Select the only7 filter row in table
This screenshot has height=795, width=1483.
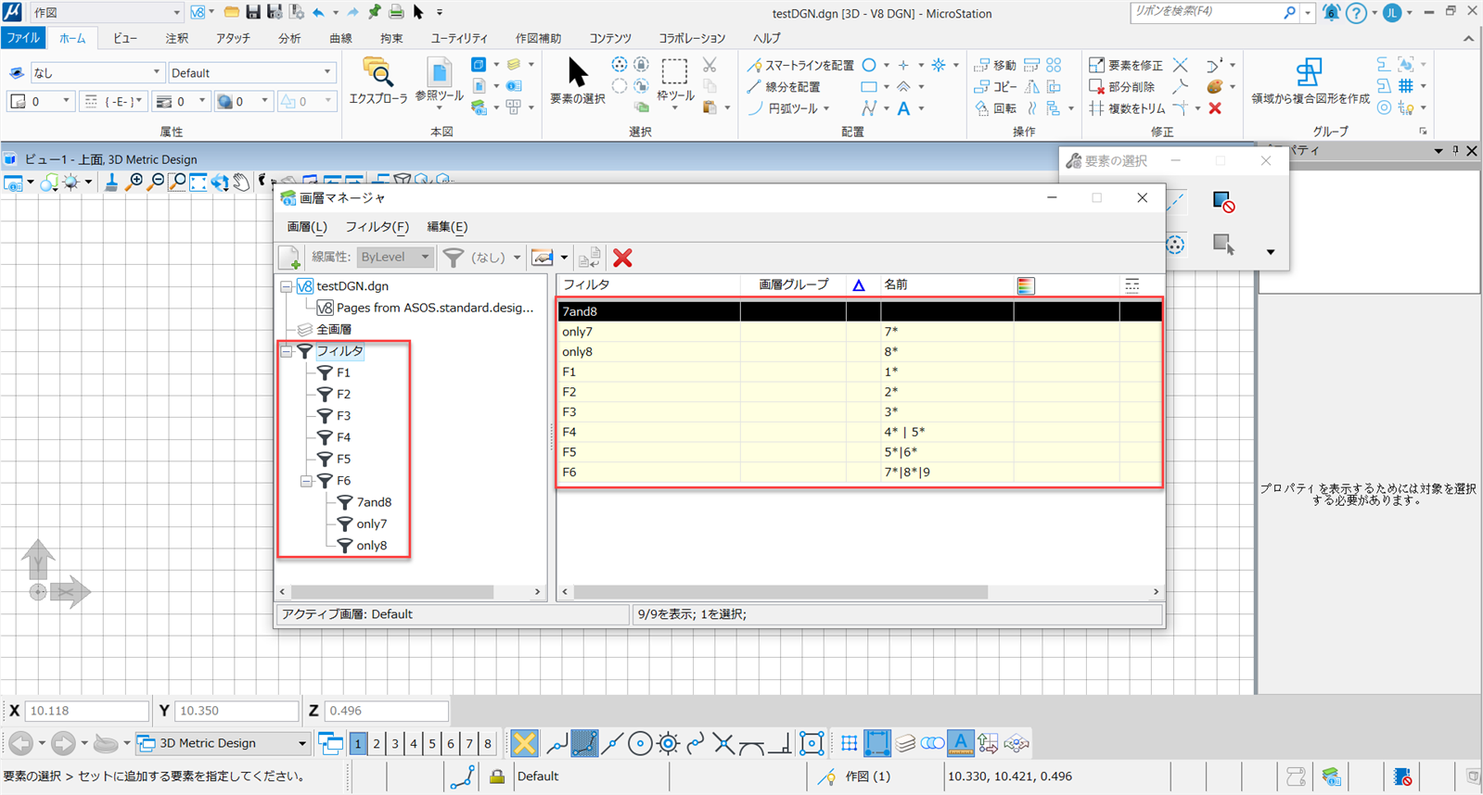click(x=860, y=332)
